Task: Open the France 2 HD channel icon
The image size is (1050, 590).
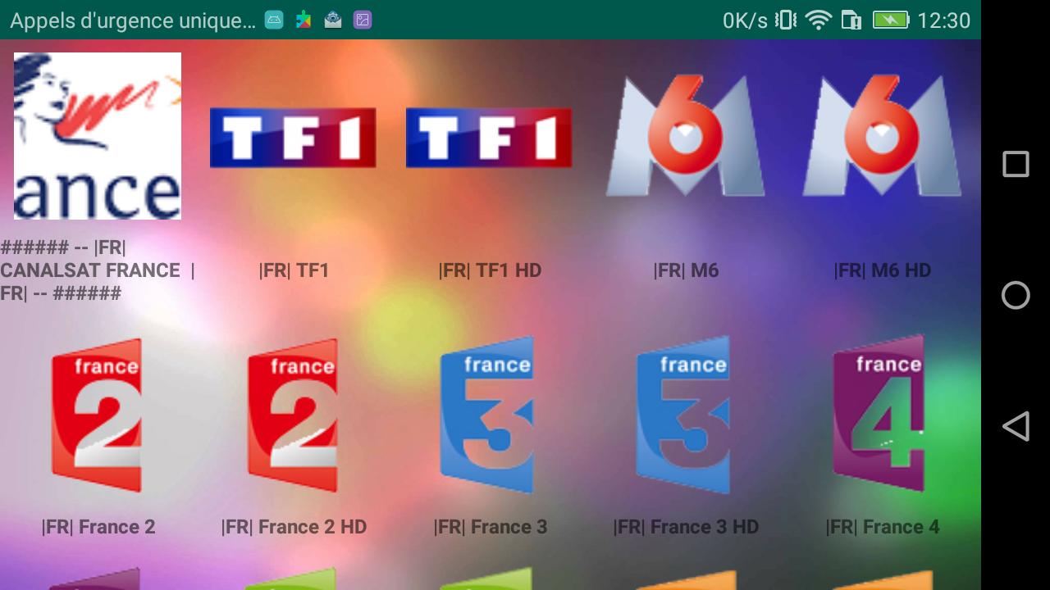Action: pos(293,415)
